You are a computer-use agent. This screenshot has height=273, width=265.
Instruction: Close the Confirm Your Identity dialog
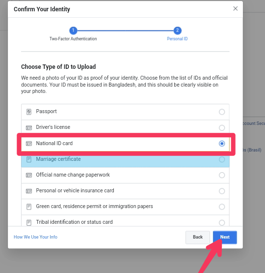point(235,8)
